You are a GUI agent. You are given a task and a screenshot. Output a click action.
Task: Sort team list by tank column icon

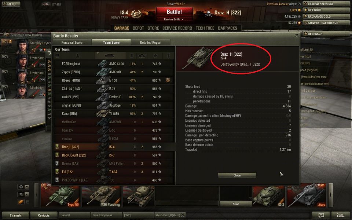click(x=110, y=55)
